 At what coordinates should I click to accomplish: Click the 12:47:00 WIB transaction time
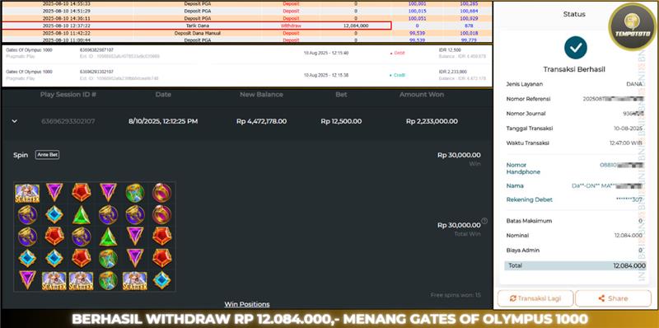click(x=626, y=143)
